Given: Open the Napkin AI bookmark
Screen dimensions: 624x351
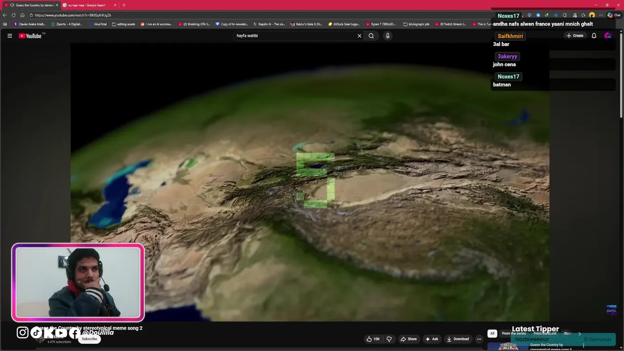Looking at the screenshot, I should coord(269,24).
